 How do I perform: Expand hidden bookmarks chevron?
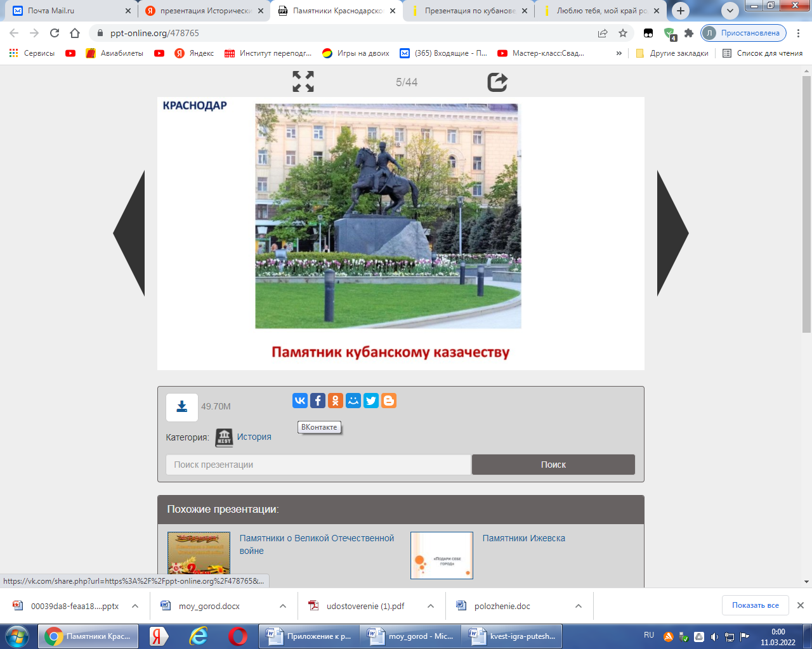619,53
